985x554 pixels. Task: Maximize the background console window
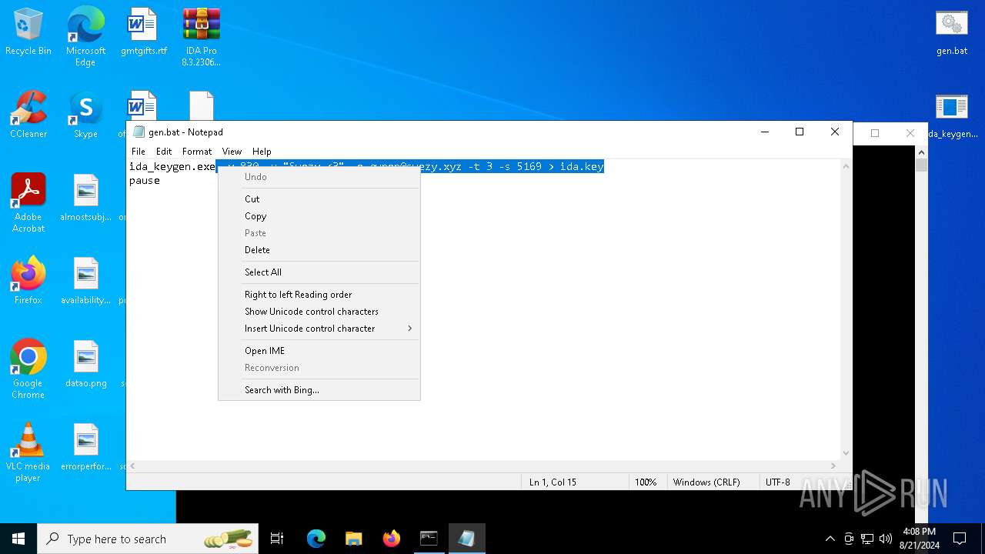tap(875, 133)
